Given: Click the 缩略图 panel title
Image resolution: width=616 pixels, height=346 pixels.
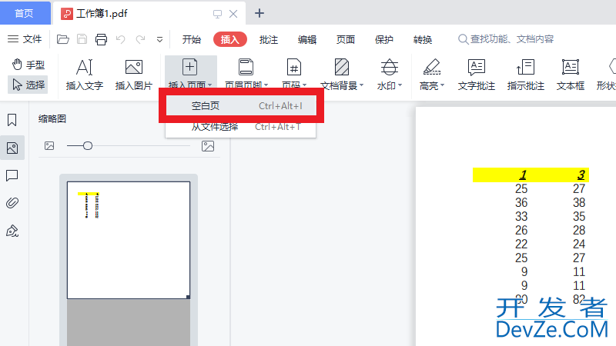Looking at the screenshot, I should [x=52, y=119].
